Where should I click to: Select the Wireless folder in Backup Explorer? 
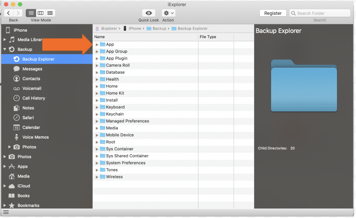point(115,177)
